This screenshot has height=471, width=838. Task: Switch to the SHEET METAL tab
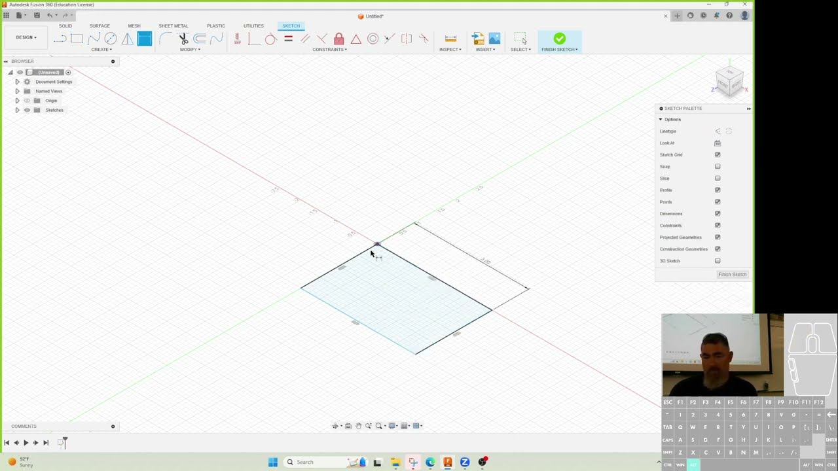(173, 26)
